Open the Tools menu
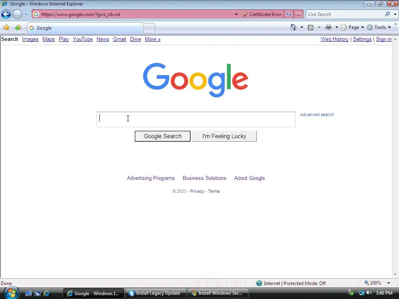This screenshot has height=299, width=399. [379, 27]
